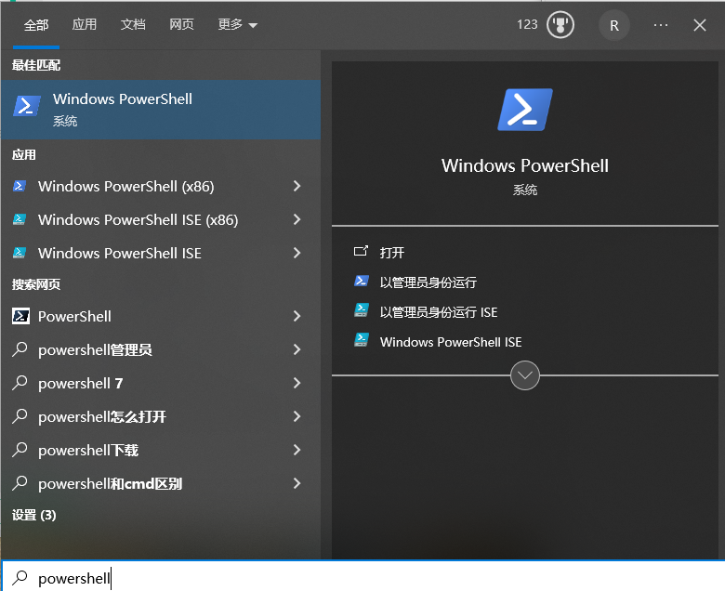Click search icon beside powershell和cmd区别
This screenshot has height=591, width=725.
pyautogui.click(x=20, y=483)
